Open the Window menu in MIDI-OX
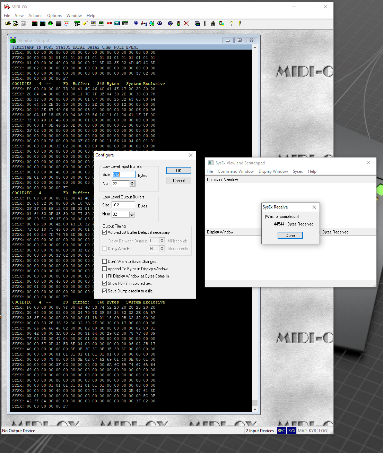This screenshot has height=453, width=383. [x=74, y=16]
